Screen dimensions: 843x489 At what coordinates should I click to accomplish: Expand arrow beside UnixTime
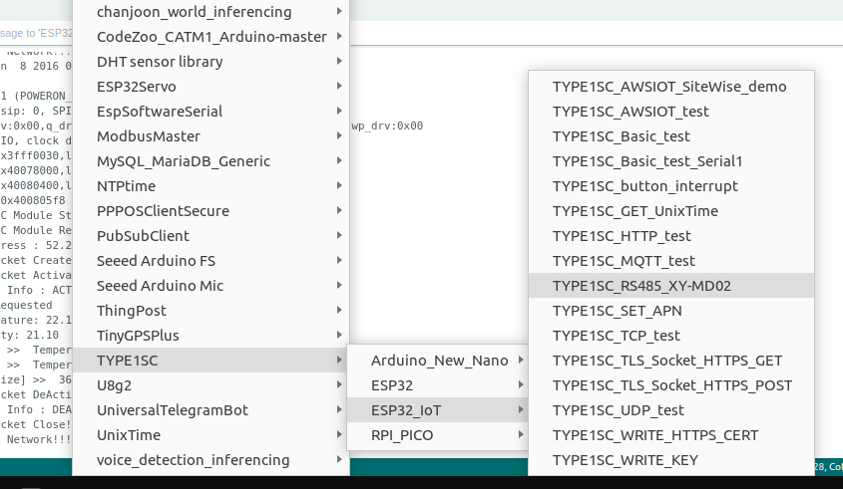click(339, 435)
